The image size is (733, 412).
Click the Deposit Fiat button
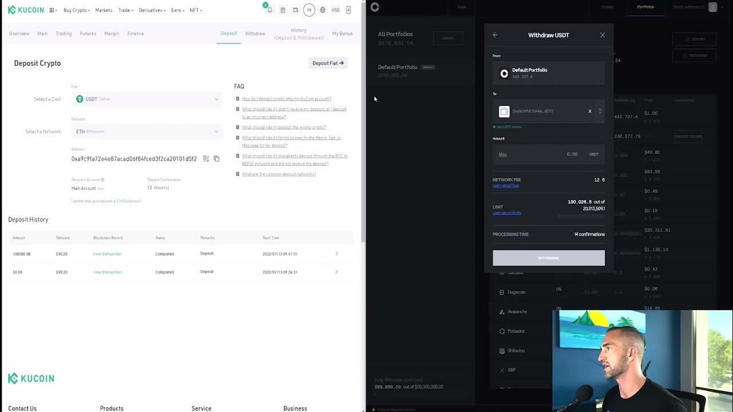coord(328,63)
